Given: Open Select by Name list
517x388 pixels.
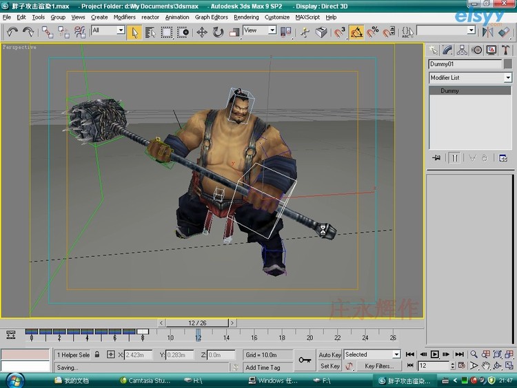Looking at the screenshot, I should 150,32.
